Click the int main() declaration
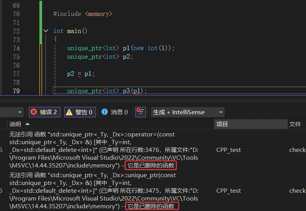Screen dimensions: 306x211 click(70, 31)
